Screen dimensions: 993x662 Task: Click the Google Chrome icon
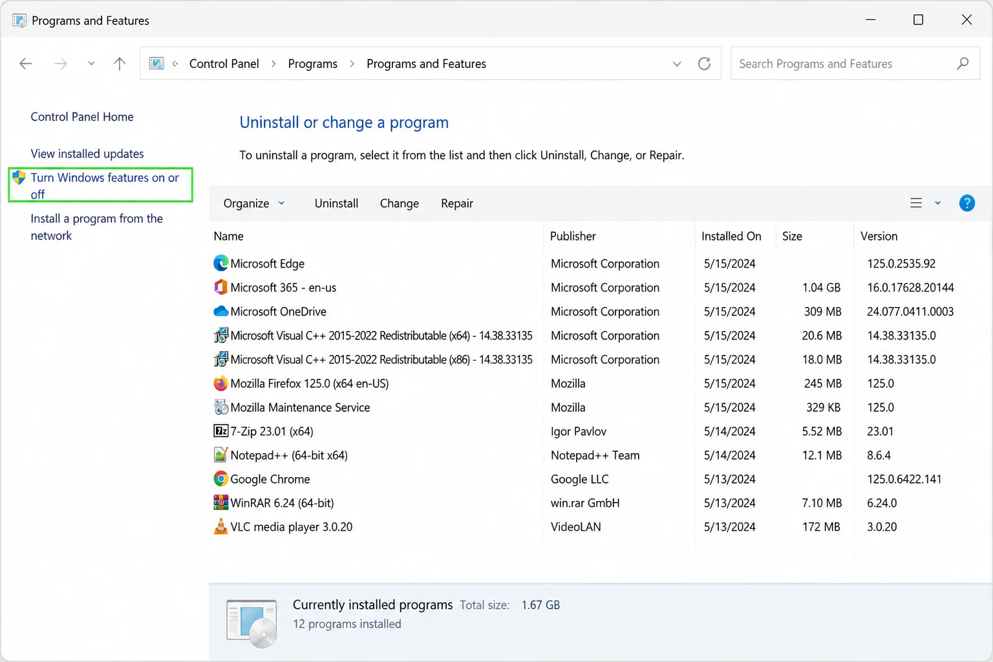(x=221, y=478)
